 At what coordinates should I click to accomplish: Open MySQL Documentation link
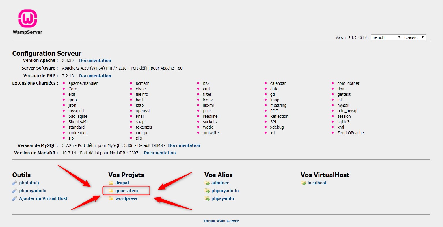184,145
